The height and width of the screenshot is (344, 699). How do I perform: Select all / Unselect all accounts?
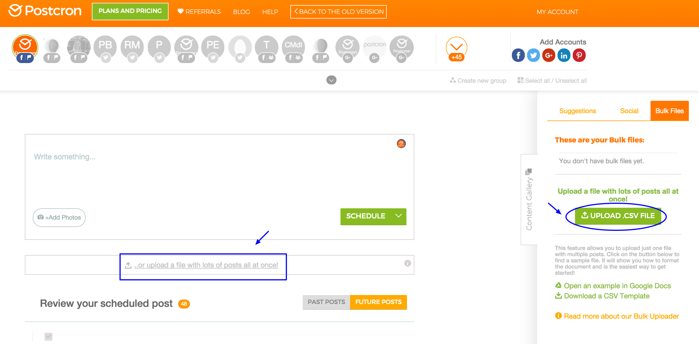(552, 81)
